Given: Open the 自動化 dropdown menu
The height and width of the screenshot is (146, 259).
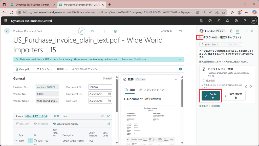Looking at the screenshot, I should coord(62,69).
